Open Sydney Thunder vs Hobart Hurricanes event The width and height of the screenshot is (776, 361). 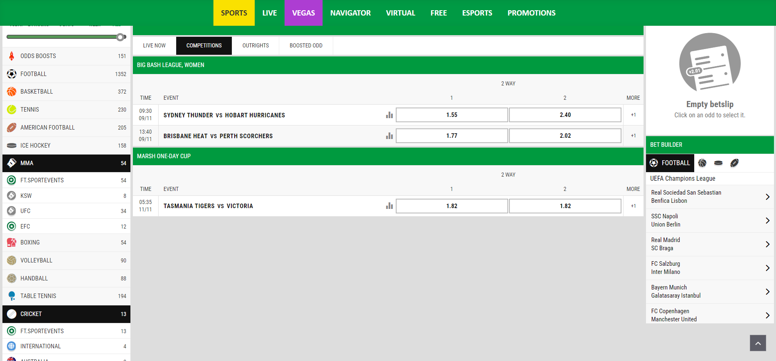click(x=224, y=115)
